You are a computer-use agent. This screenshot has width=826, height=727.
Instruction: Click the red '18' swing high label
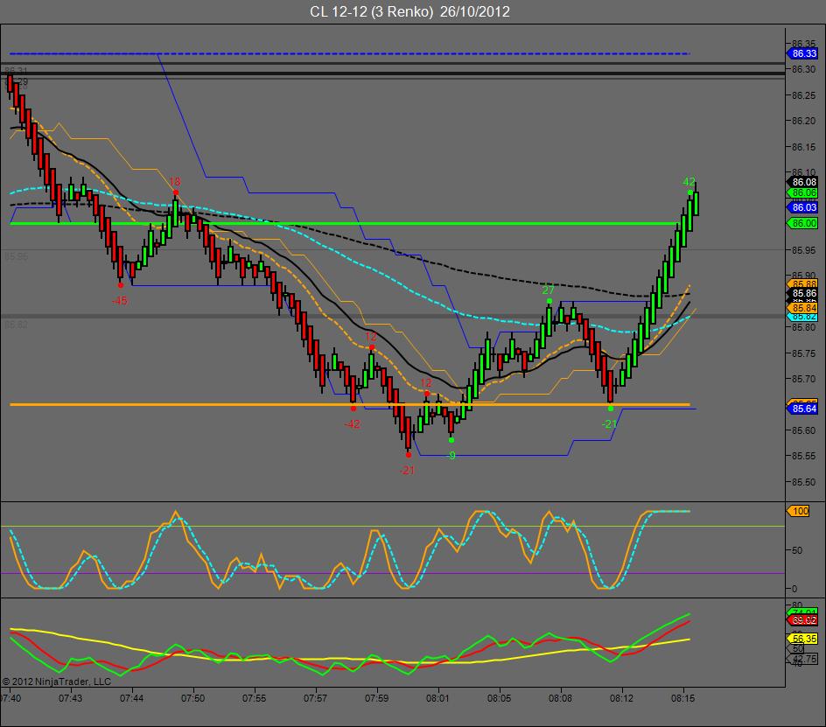(x=174, y=182)
